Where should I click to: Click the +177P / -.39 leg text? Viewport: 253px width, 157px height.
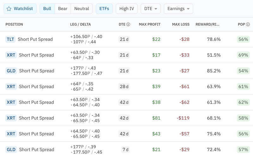tap(83, 147)
